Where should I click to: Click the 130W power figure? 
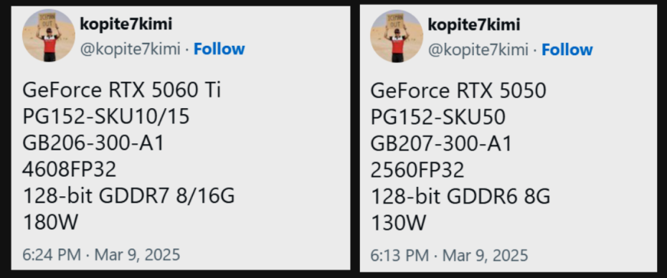pyautogui.click(x=398, y=223)
